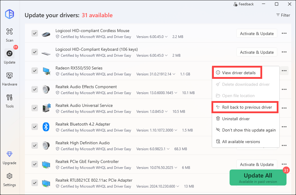
Task: Open the Filter dropdown
Action: (283, 15)
